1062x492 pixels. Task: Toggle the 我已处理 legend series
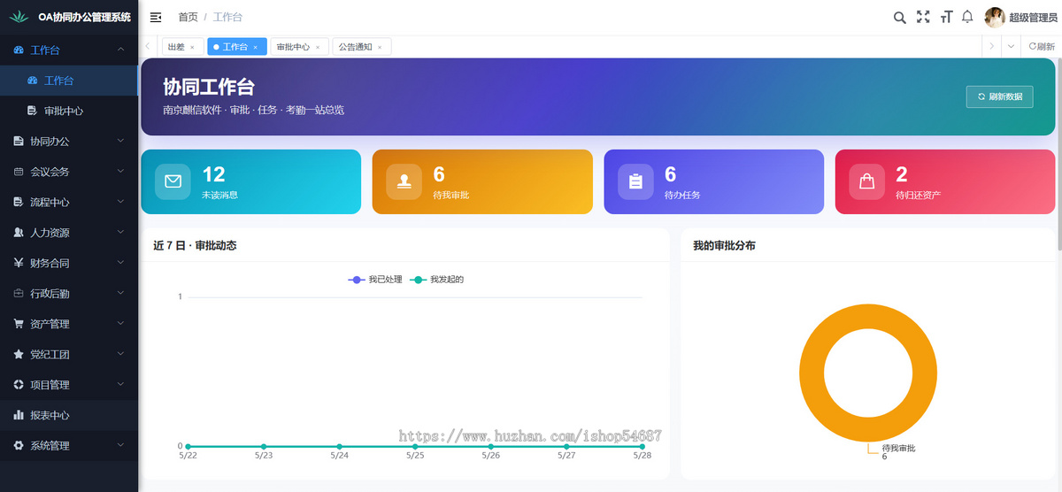(x=375, y=280)
